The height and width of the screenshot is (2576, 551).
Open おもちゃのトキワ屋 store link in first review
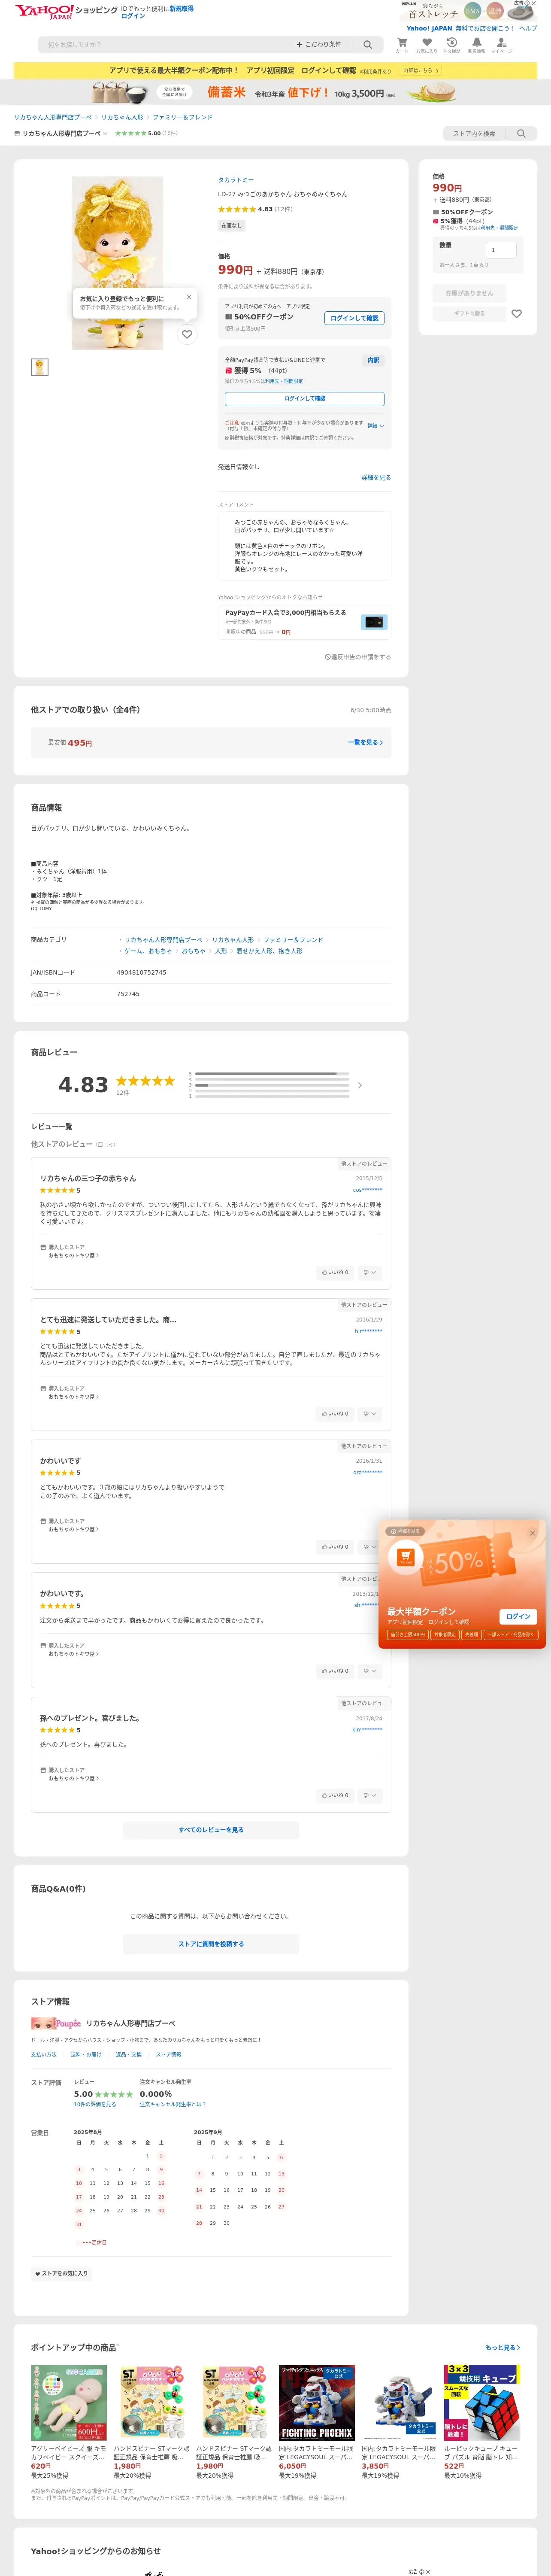pyautogui.click(x=73, y=1255)
